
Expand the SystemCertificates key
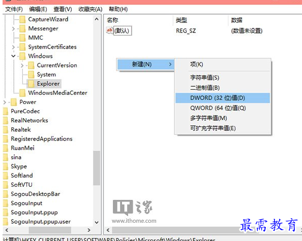tap(13, 47)
